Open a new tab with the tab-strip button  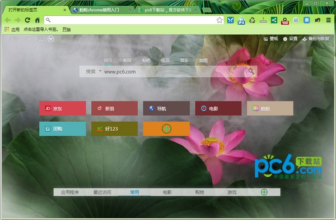click(207, 10)
